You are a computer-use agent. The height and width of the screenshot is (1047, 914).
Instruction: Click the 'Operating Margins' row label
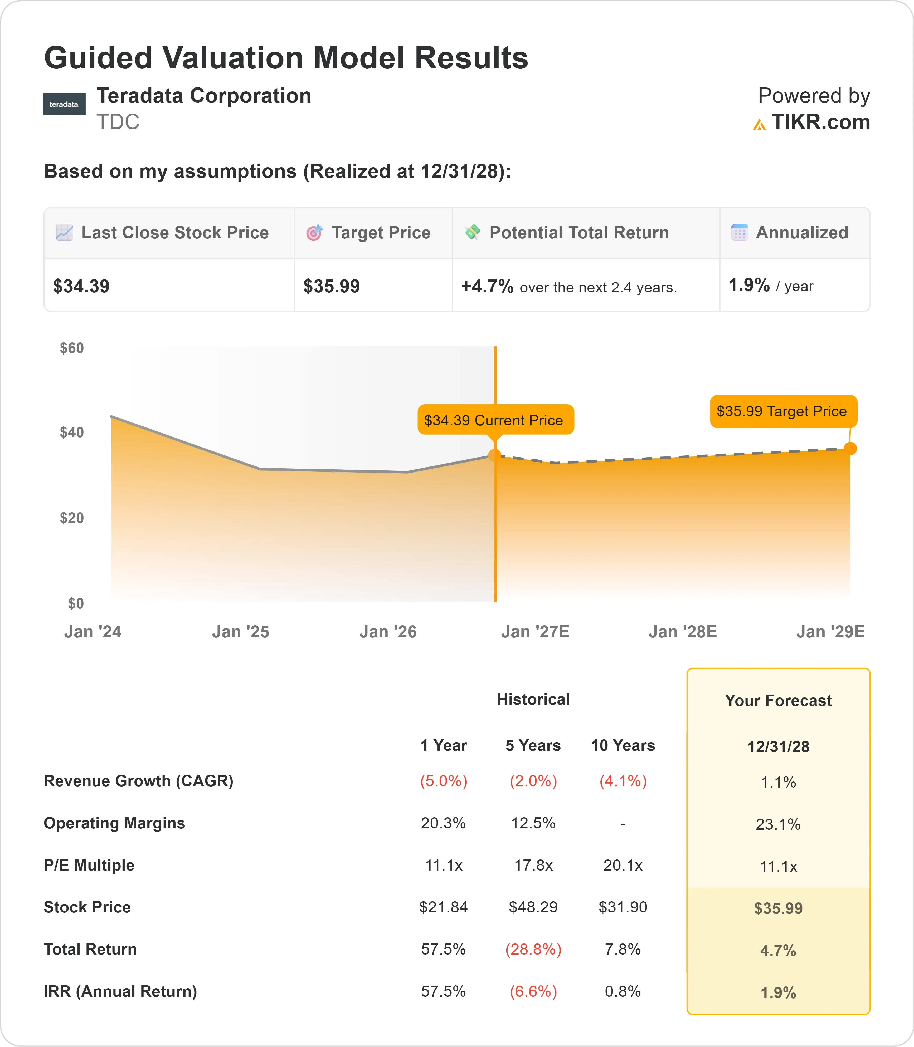click(x=114, y=823)
